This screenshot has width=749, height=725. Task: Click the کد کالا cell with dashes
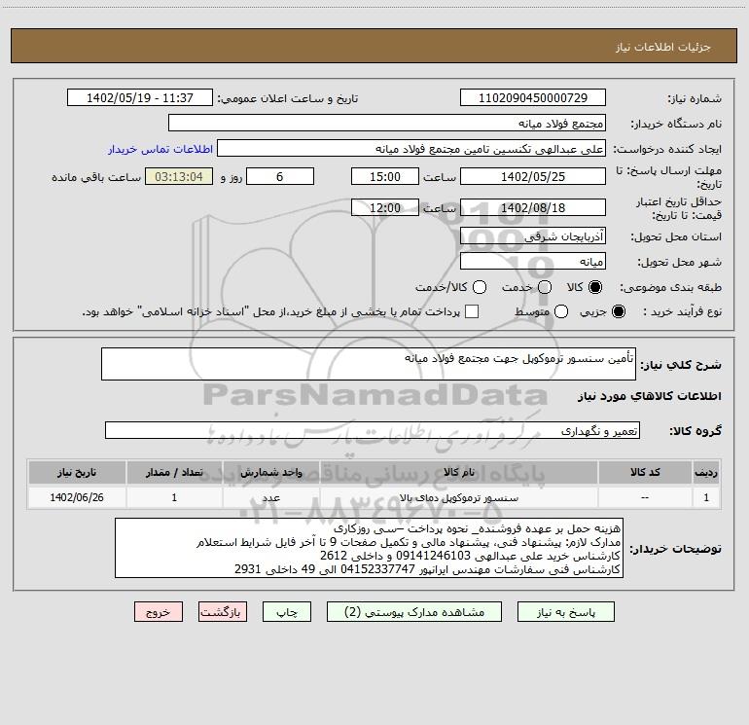click(645, 497)
